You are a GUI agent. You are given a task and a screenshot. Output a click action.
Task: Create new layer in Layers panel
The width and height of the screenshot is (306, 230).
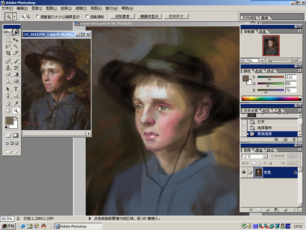(x=285, y=210)
